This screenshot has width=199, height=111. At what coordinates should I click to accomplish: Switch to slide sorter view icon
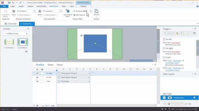162,109
